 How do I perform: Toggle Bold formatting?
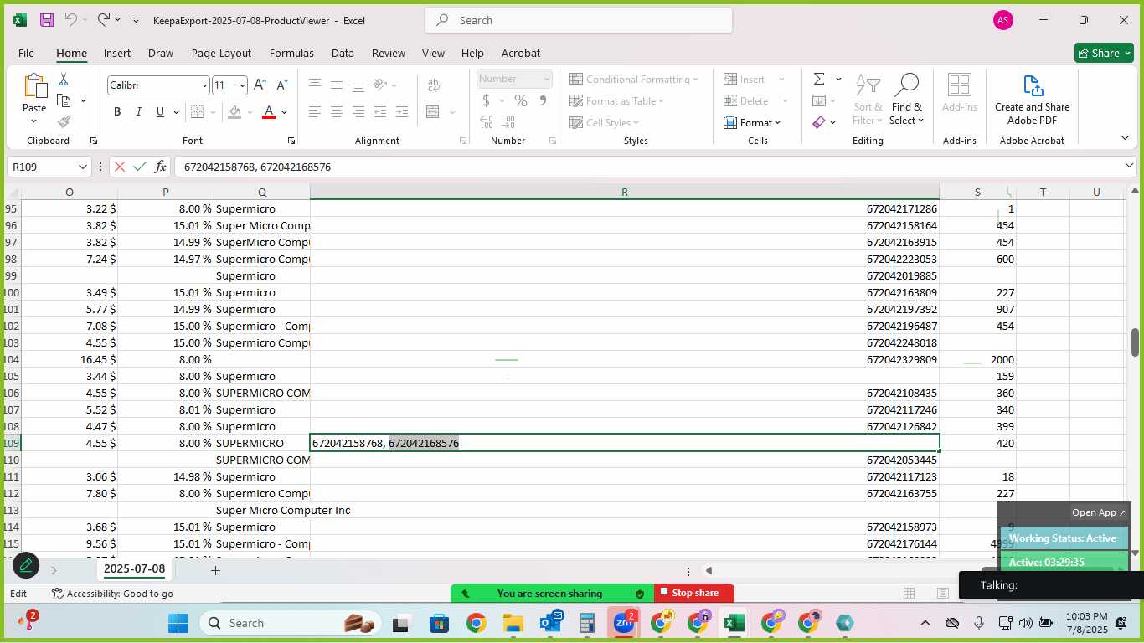pos(117,111)
